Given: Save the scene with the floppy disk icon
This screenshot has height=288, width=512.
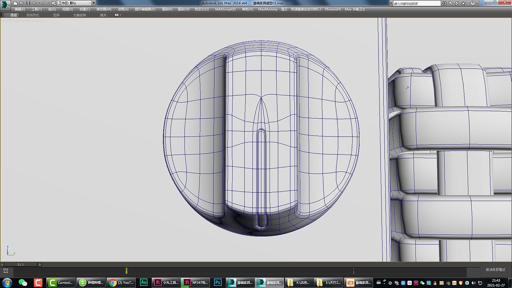Looking at the screenshot, I should (x=28, y=3).
